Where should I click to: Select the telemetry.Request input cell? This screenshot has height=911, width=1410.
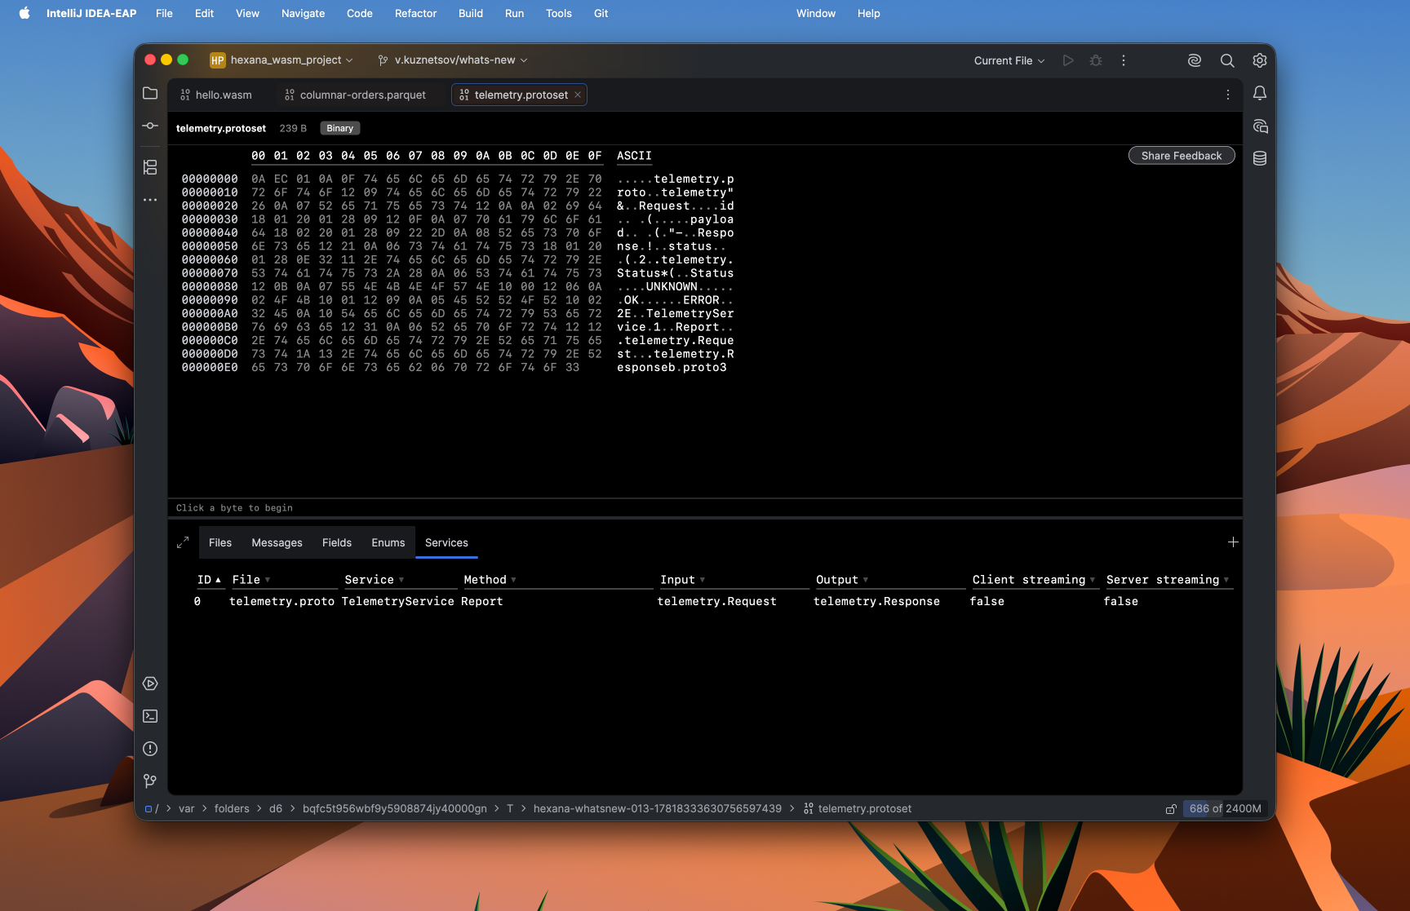717,601
